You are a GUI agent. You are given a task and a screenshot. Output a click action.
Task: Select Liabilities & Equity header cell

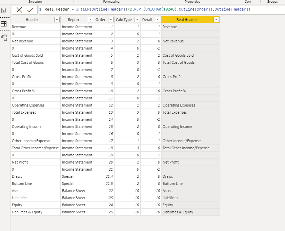36,212
